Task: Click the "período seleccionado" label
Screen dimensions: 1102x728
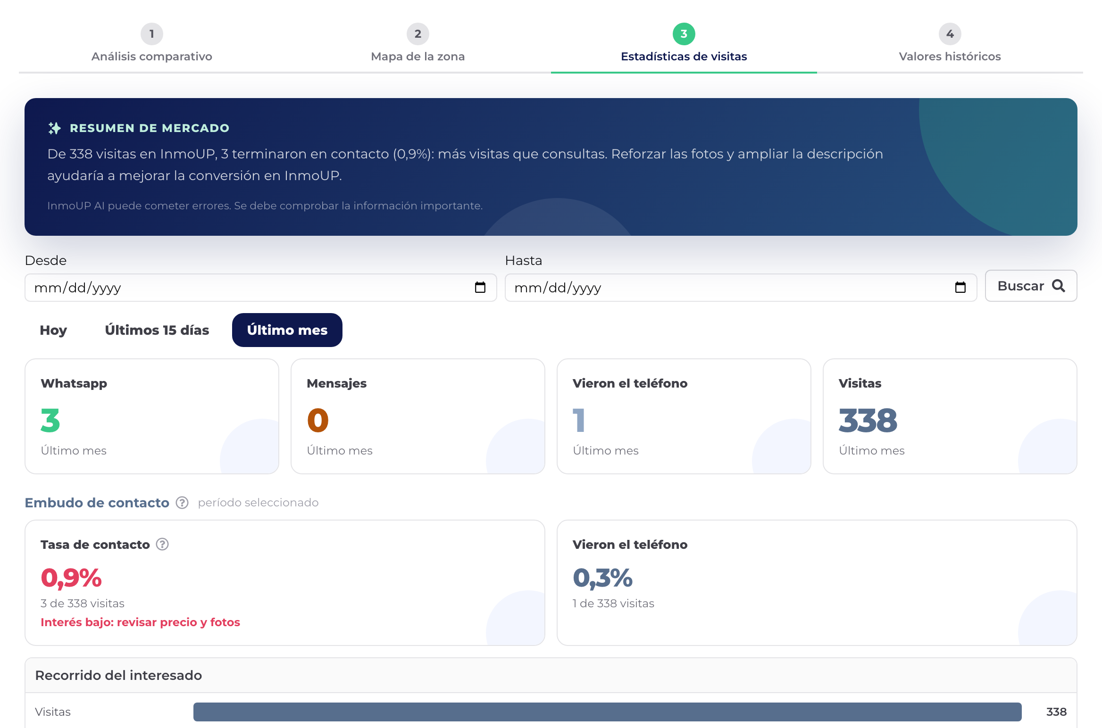Action: 258,503
